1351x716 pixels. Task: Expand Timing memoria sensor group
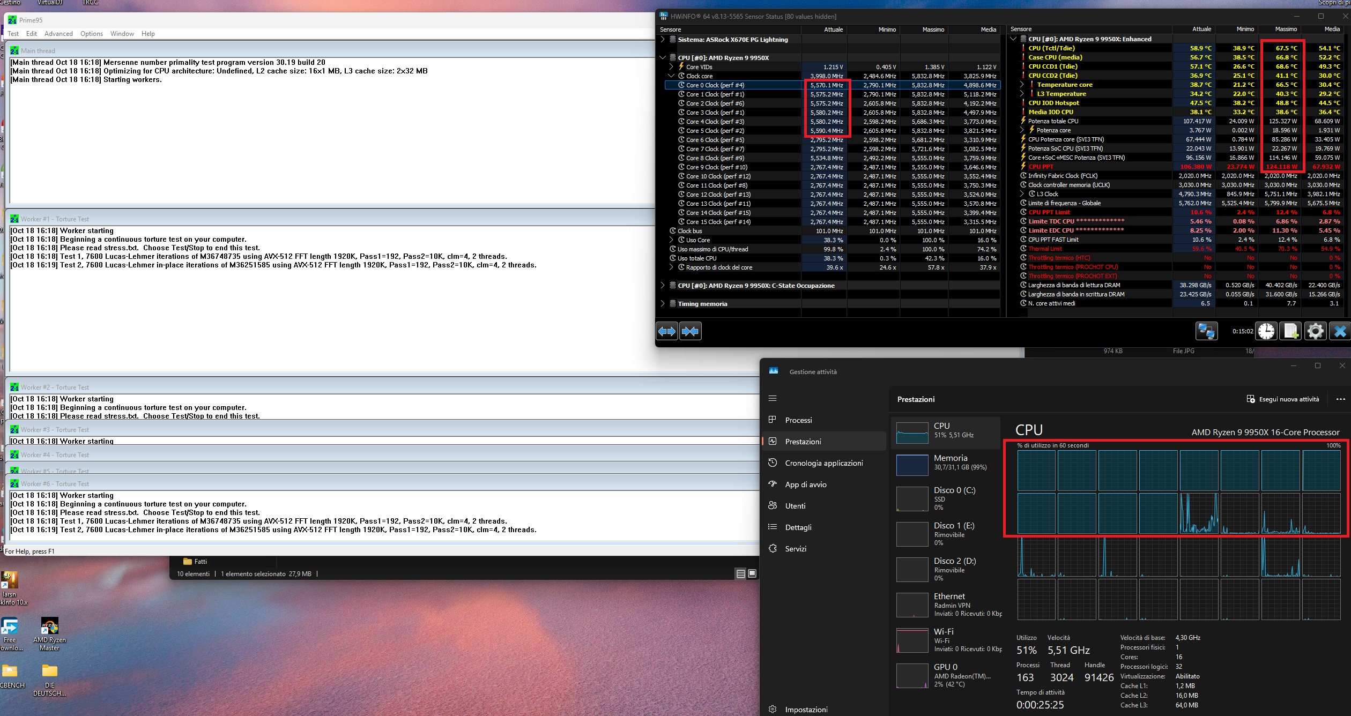(x=663, y=304)
